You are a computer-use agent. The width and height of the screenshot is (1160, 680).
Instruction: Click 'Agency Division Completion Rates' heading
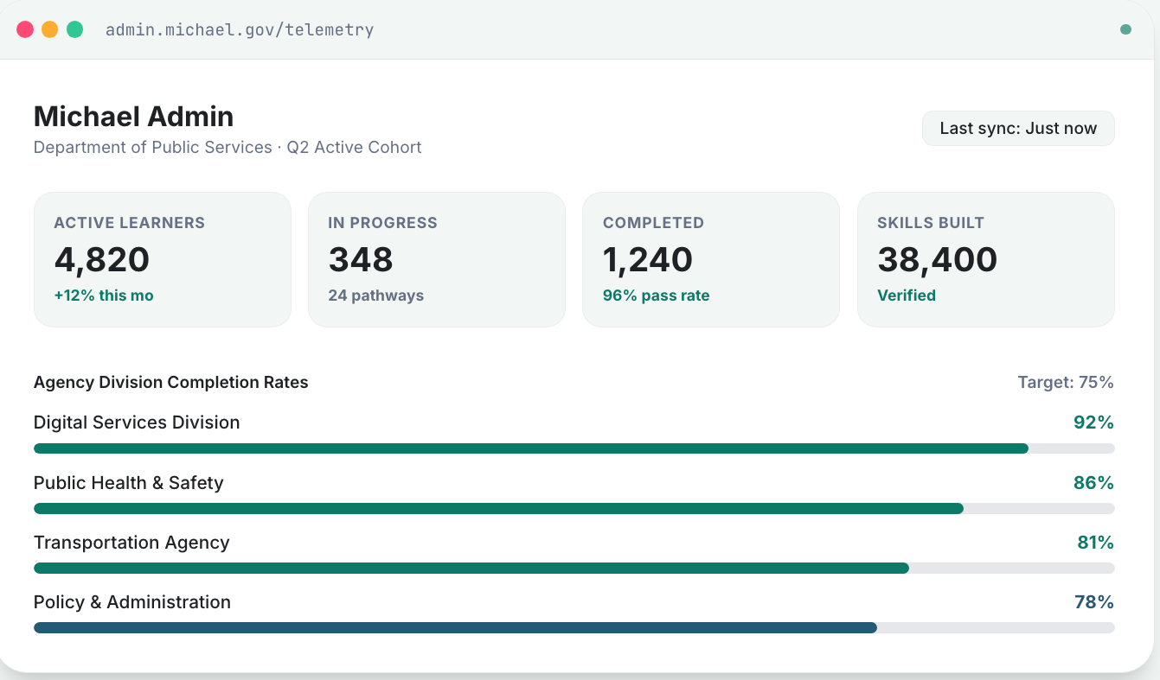pyautogui.click(x=171, y=382)
